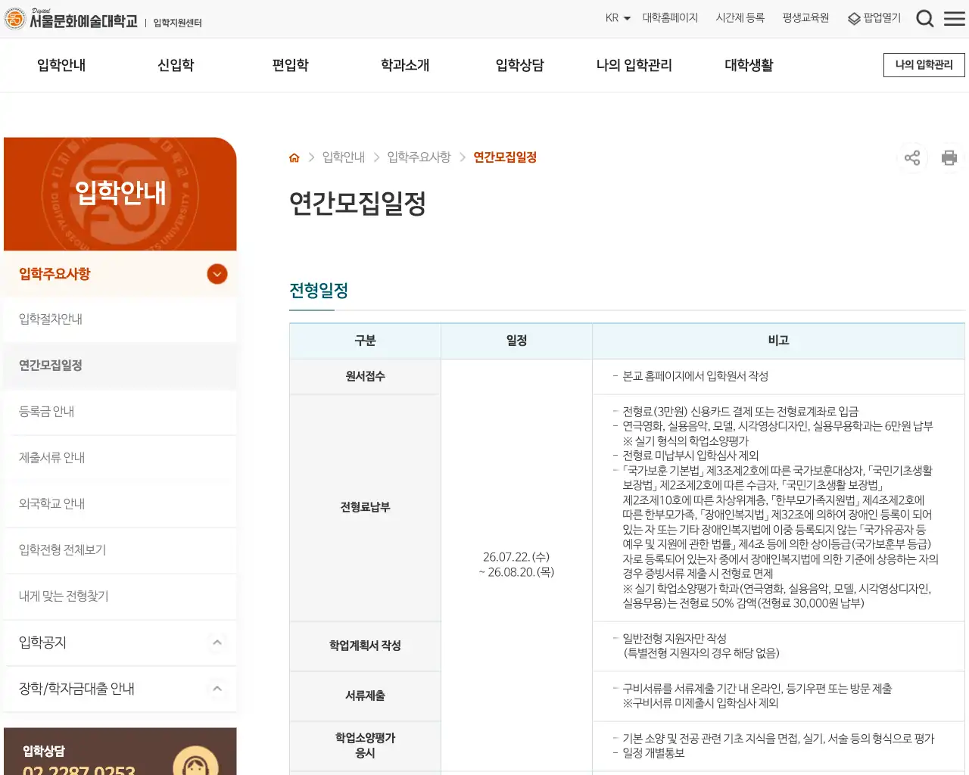Select 등록금 안내 in the sidebar
Image resolution: width=969 pixels, height=775 pixels.
coord(120,412)
